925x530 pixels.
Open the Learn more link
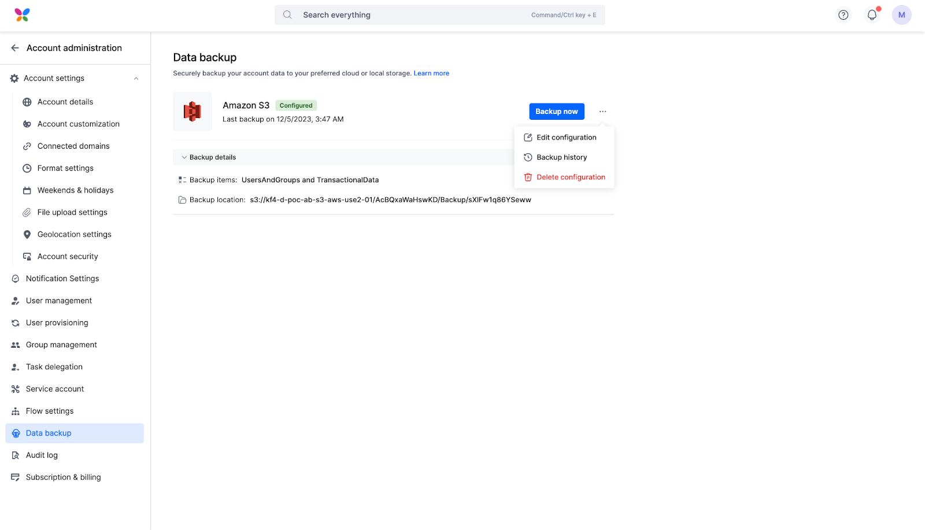click(x=431, y=73)
